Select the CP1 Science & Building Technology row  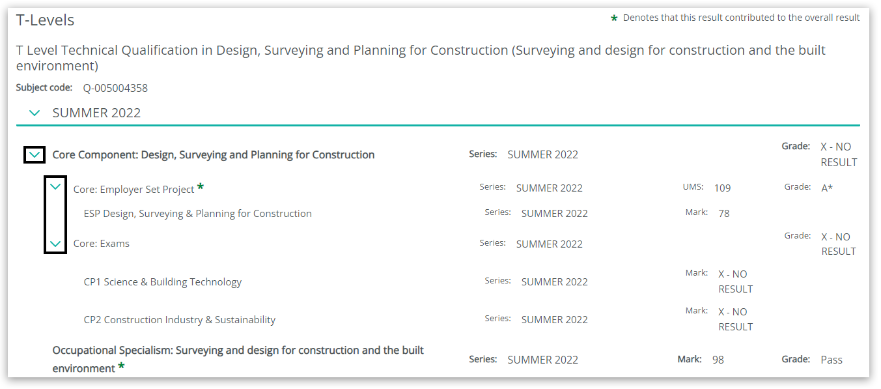163,282
